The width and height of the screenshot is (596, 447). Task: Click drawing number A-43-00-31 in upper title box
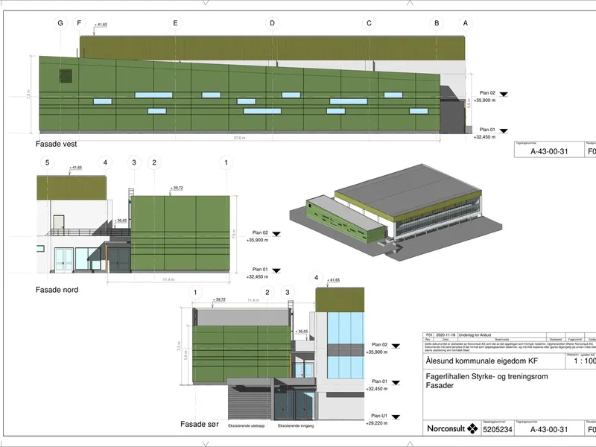click(549, 151)
